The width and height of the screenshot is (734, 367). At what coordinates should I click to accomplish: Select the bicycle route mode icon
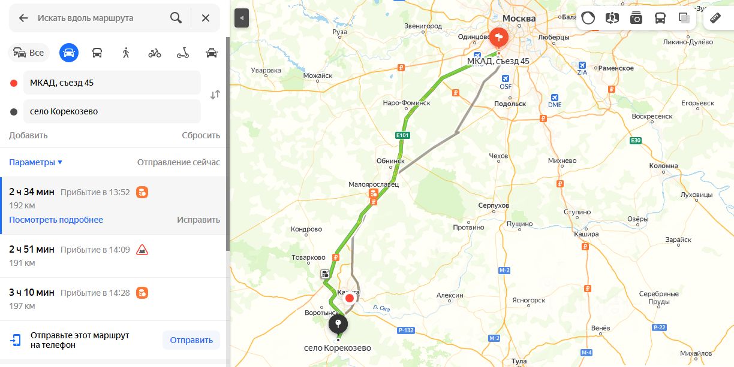[155, 53]
